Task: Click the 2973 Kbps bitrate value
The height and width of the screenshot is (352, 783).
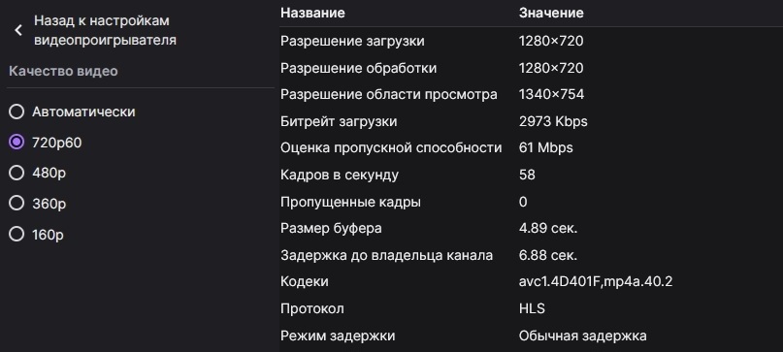Action: [553, 121]
